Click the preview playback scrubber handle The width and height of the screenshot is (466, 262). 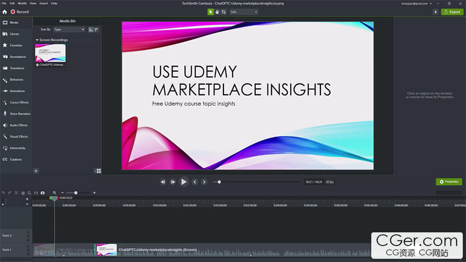coord(219,182)
